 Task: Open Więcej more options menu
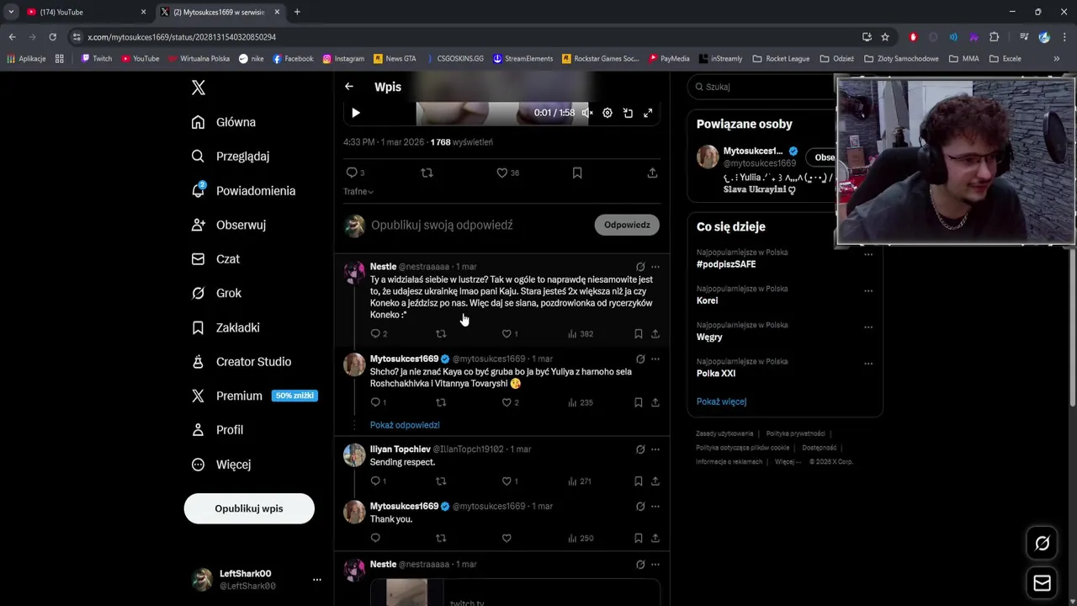220,465
